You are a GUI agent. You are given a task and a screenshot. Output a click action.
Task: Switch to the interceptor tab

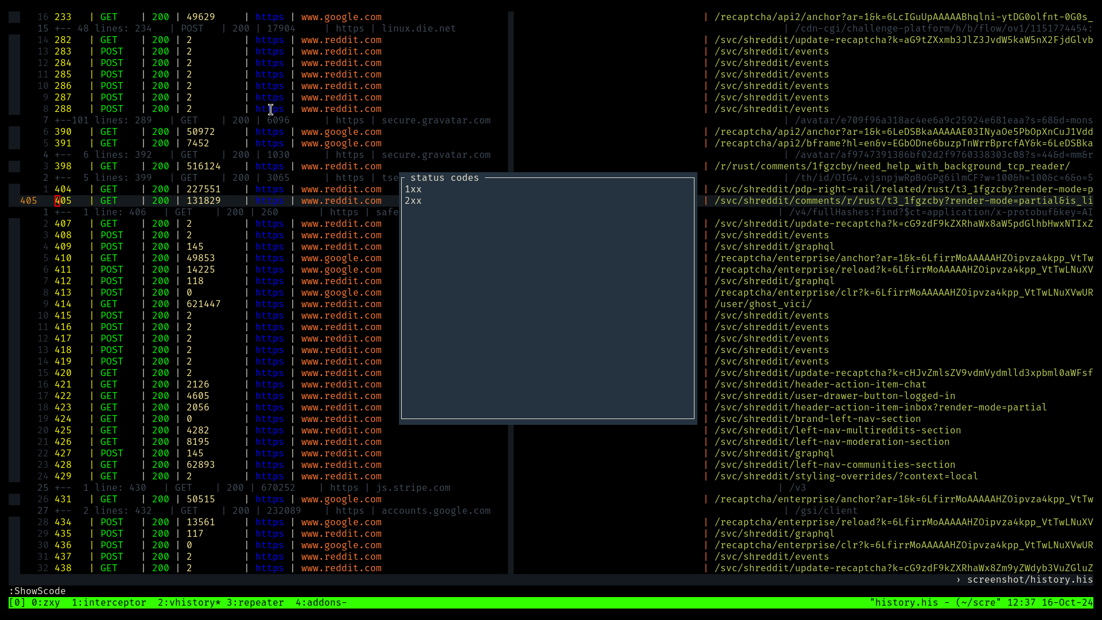(110, 602)
